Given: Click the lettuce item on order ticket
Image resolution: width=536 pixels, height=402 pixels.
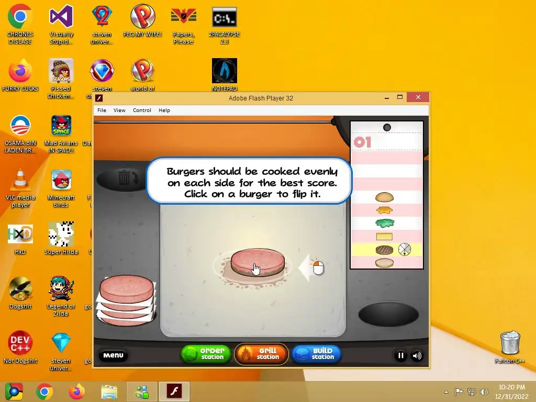Looking at the screenshot, I should click(385, 224).
